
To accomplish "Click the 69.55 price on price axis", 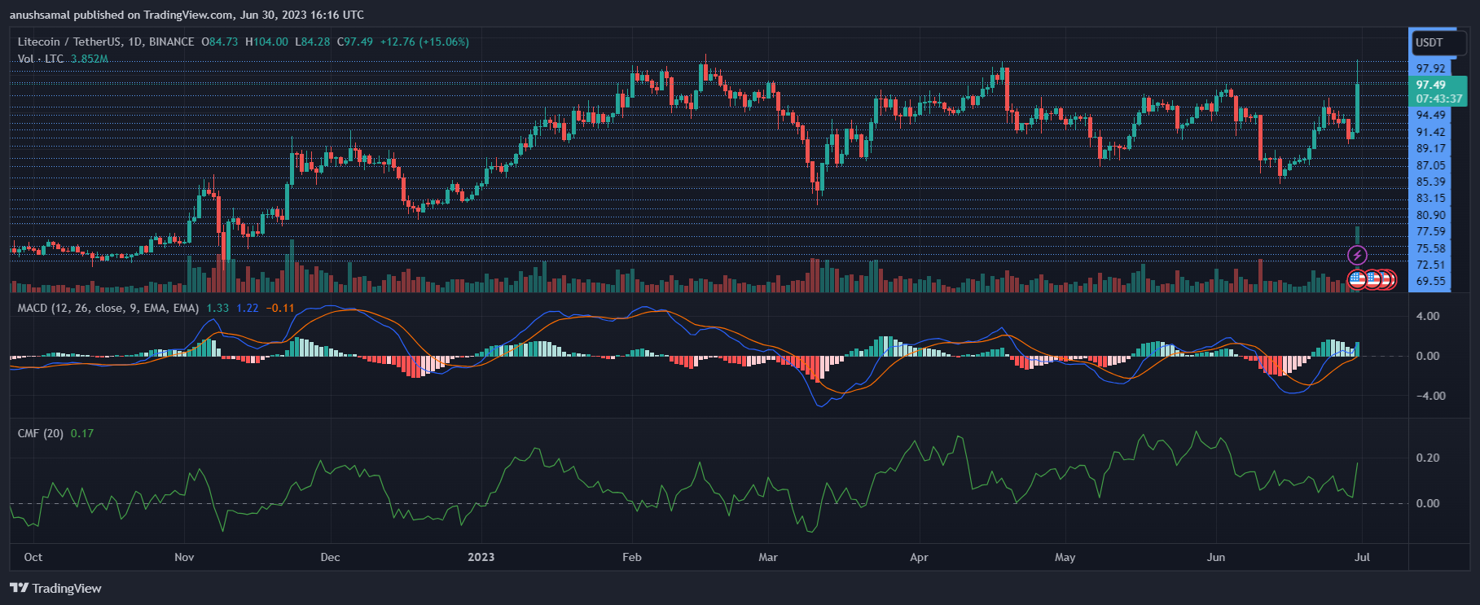I will pyautogui.click(x=1431, y=281).
